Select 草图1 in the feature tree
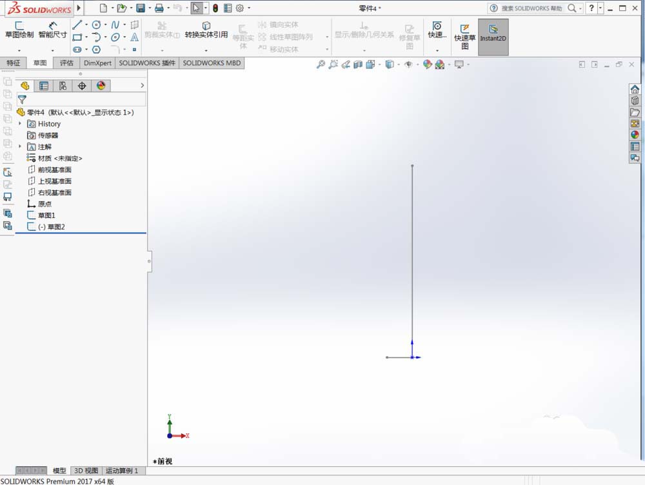 tap(46, 215)
